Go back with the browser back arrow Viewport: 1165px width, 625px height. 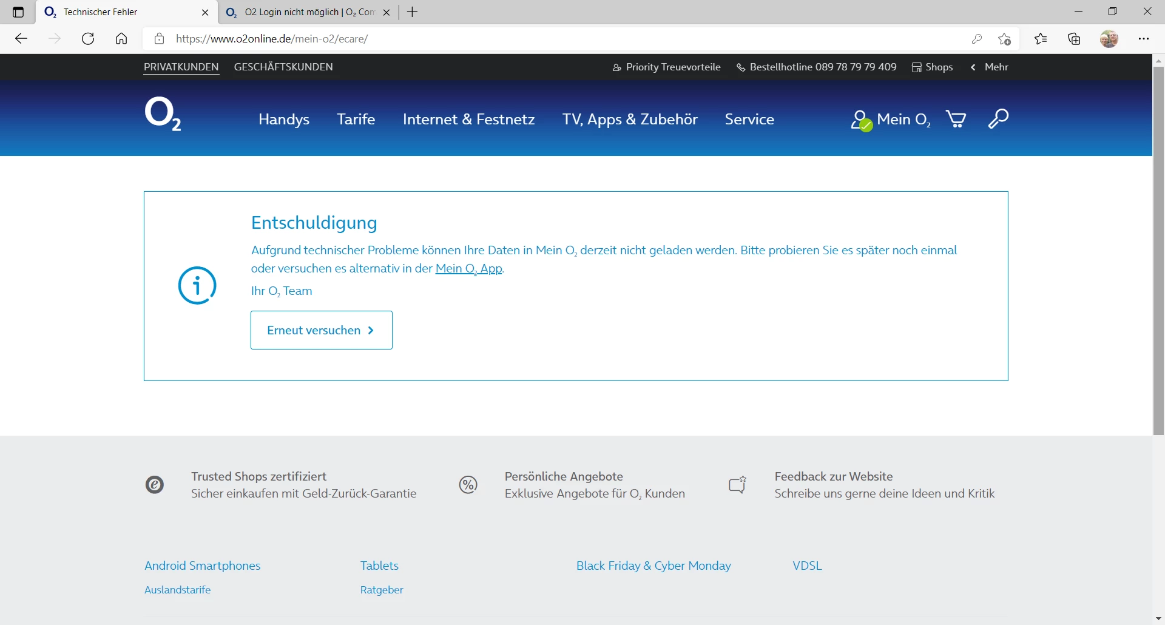click(21, 39)
